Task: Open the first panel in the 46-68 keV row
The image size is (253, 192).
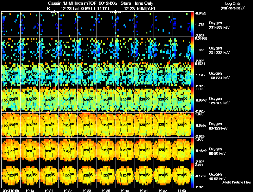Action: (11, 175)
